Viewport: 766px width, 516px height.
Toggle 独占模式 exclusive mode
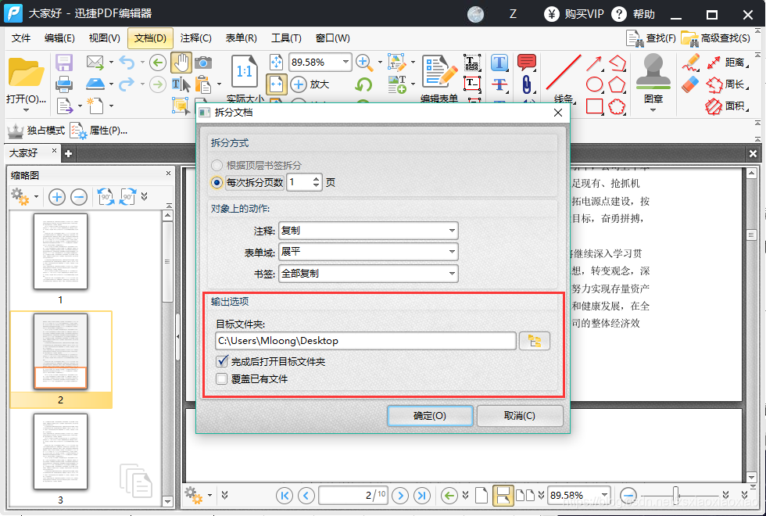click(x=36, y=131)
